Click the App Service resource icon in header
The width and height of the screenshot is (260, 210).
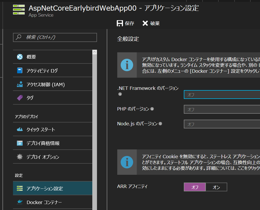(19, 10)
